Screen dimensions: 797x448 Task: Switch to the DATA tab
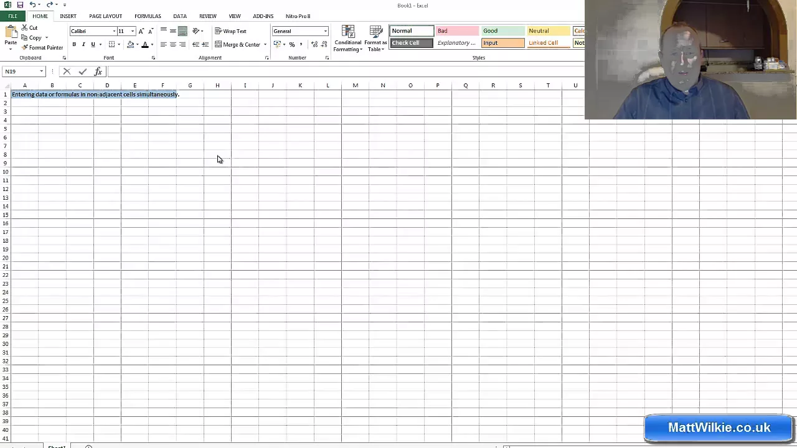pos(180,16)
